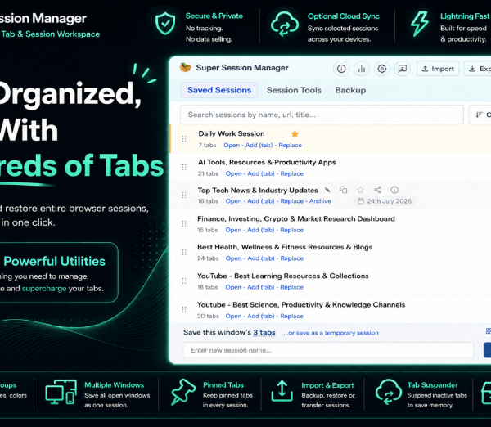Viewport: 491px width, 427px height.
Task: Click the 3 tabs link
Action: pos(264,332)
